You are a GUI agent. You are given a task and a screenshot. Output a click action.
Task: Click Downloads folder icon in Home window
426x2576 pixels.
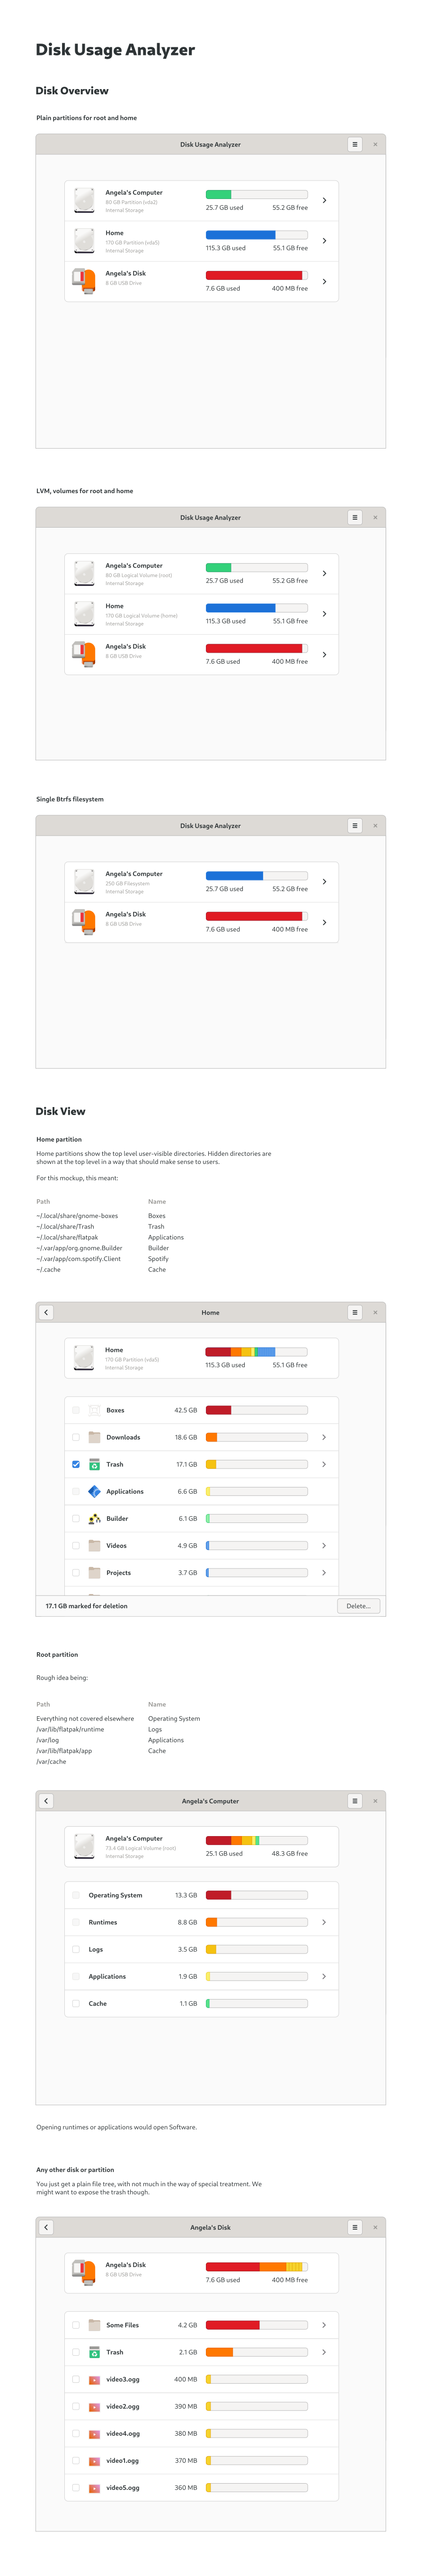click(94, 1437)
